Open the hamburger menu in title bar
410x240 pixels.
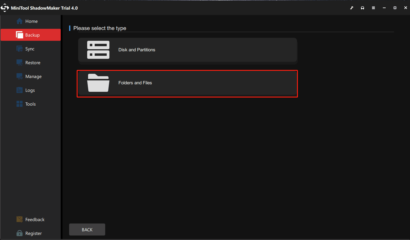[373, 8]
